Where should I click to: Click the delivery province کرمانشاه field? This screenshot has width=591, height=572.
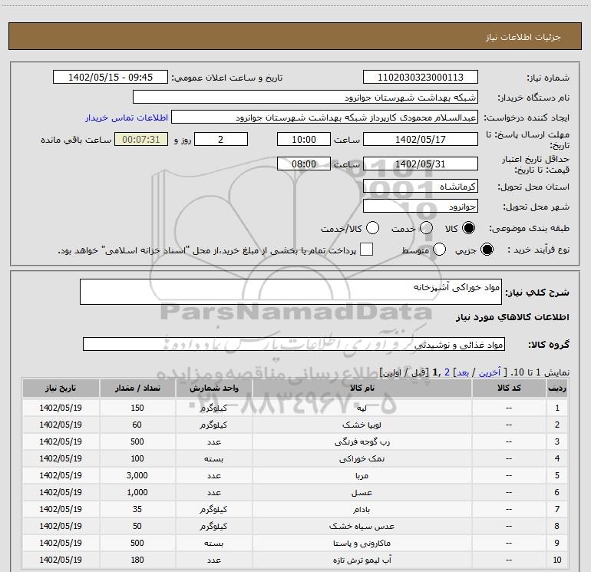[x=421, y=186]
